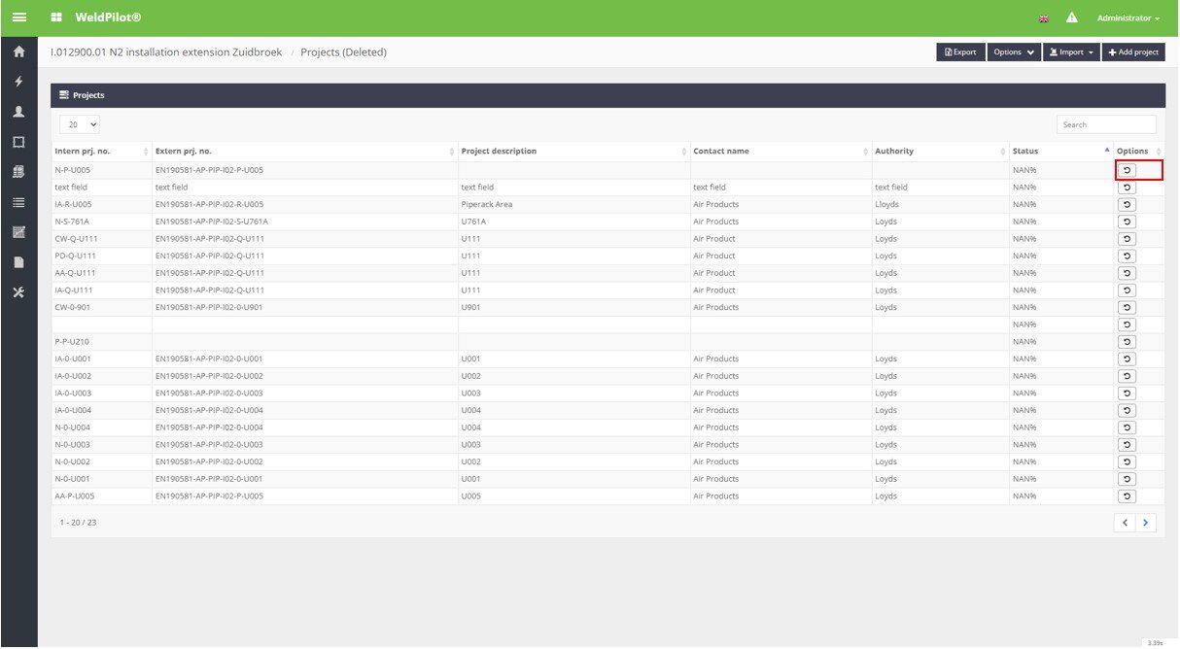Click the Search input field
This screenshot has height=649, width=1180.
coord(1106,124)
